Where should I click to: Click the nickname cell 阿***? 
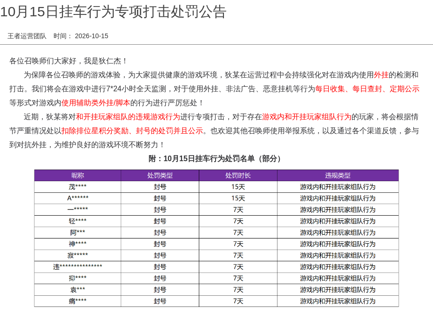pos(78,233)
